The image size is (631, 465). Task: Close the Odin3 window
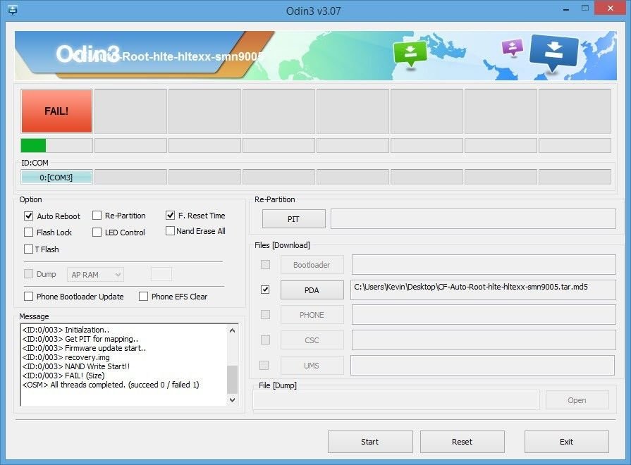click(610, 8)
